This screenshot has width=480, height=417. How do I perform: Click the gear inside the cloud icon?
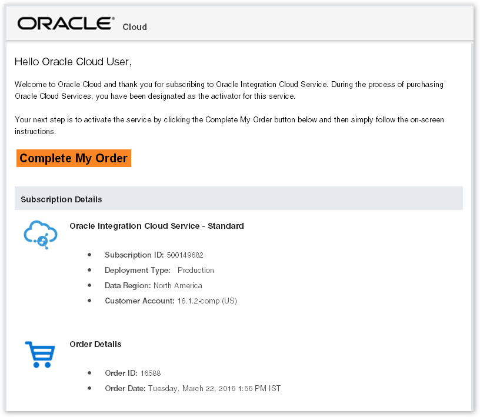click(x=42, y=242)
